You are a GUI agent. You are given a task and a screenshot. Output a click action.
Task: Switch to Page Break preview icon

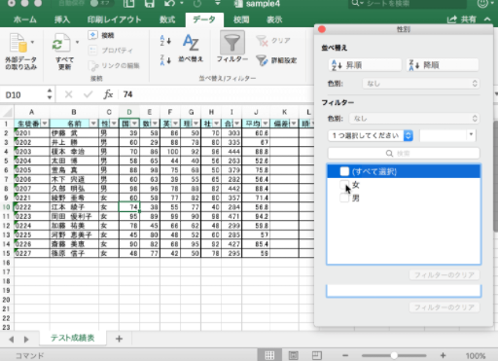point(317,355)
